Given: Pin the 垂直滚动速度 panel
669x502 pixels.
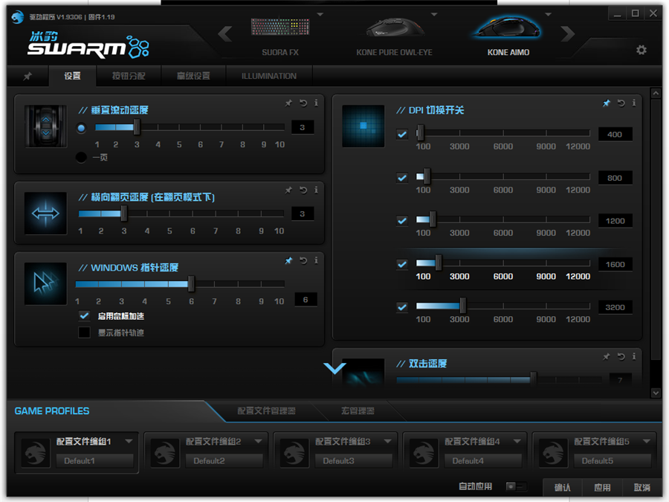Looking at the screenshot, I should (288, 103).
